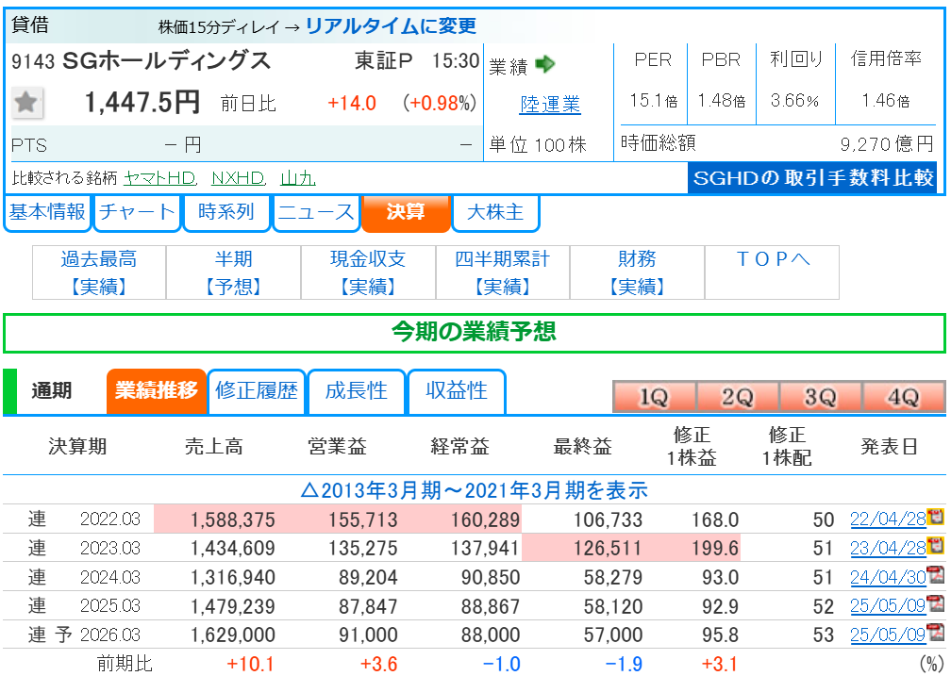Click the 2026.03 forecast sales 1,629,000
The width and height of the screenshot is (951, 676).
click(233, 635)
